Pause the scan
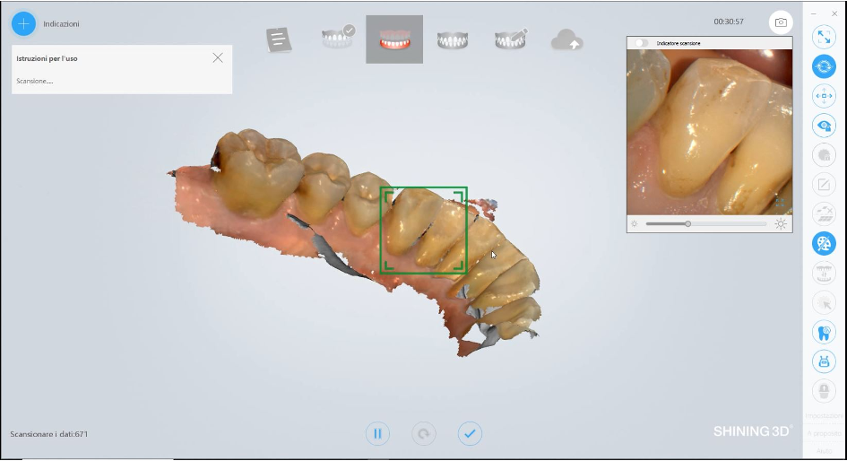This screenshot has width=847, height=461. [x=377, y=433]
